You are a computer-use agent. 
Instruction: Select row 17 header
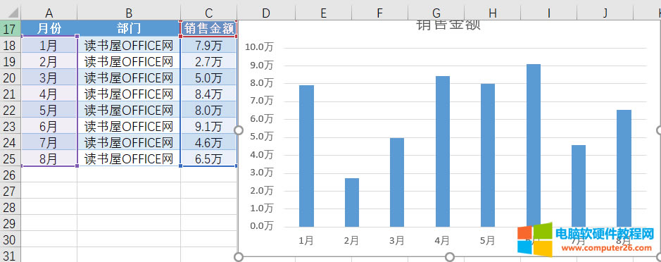10,29
